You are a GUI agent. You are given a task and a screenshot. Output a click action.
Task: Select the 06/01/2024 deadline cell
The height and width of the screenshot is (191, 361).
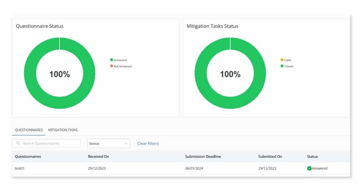(x=194, y=168)
